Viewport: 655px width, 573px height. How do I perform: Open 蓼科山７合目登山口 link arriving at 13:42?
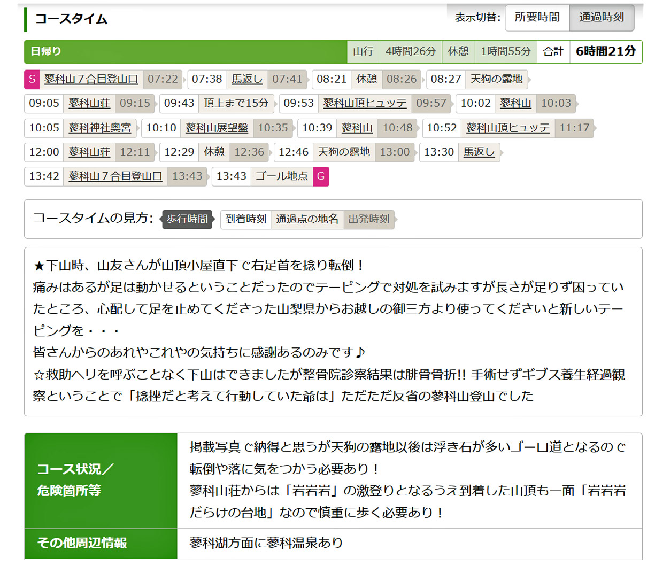(x=115, y=176)
